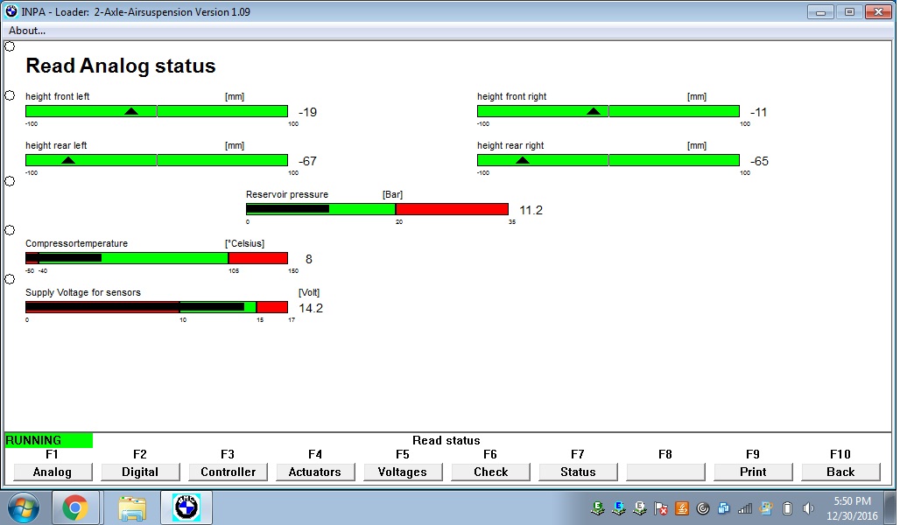Click the Reservoir pressure gauge bar
The image size is (900, 525).
pos(377,209)
